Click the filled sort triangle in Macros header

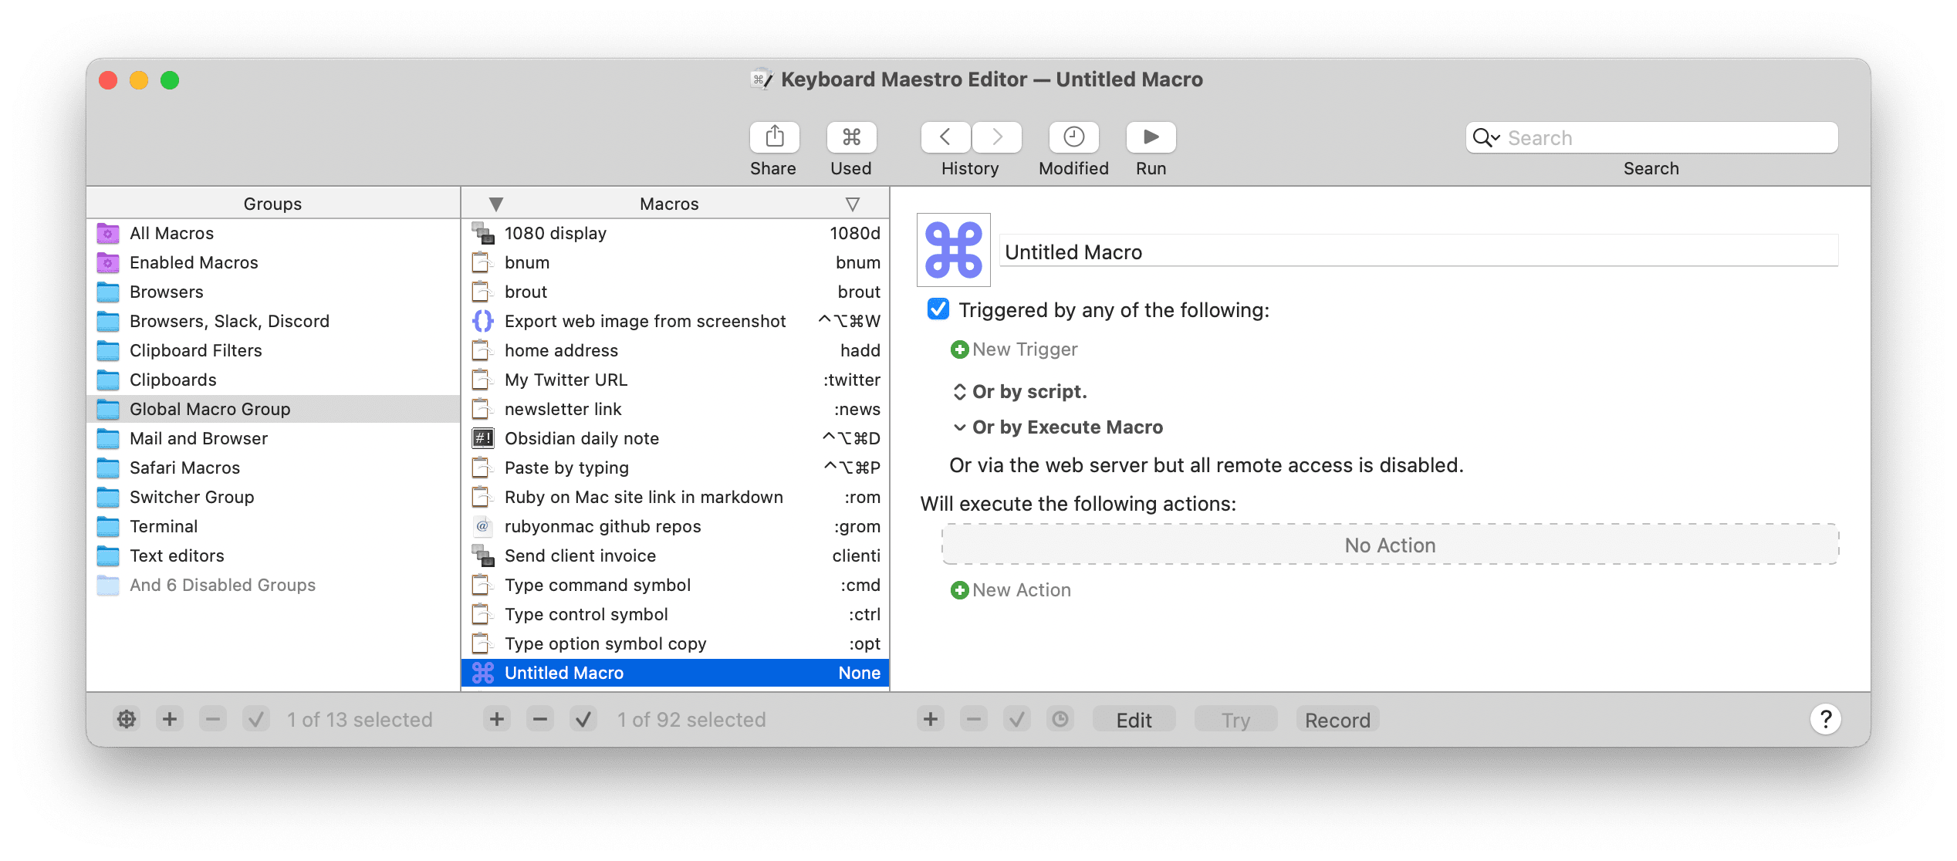pos(496,204)
